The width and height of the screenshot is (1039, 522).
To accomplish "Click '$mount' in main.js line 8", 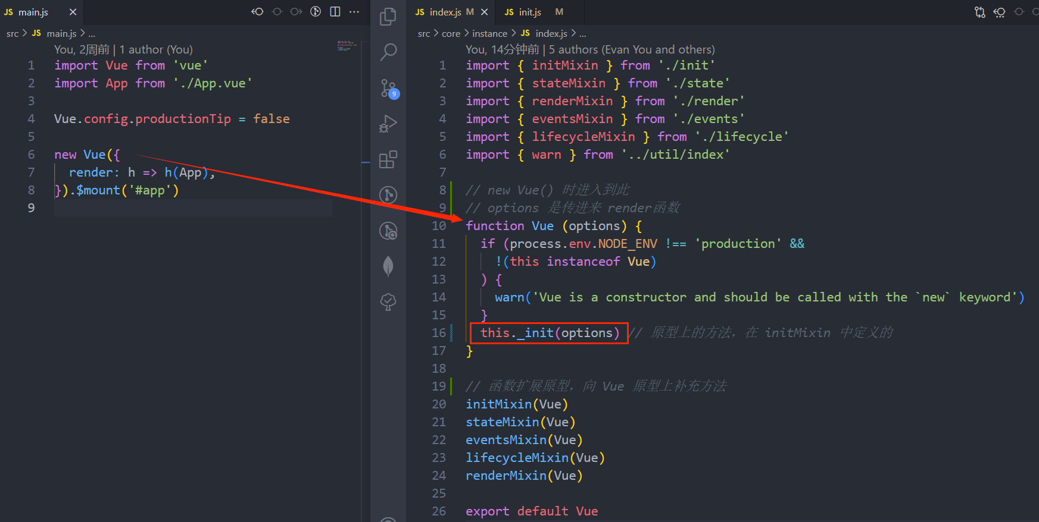I will pyautogui.click(x=98, y=190).
